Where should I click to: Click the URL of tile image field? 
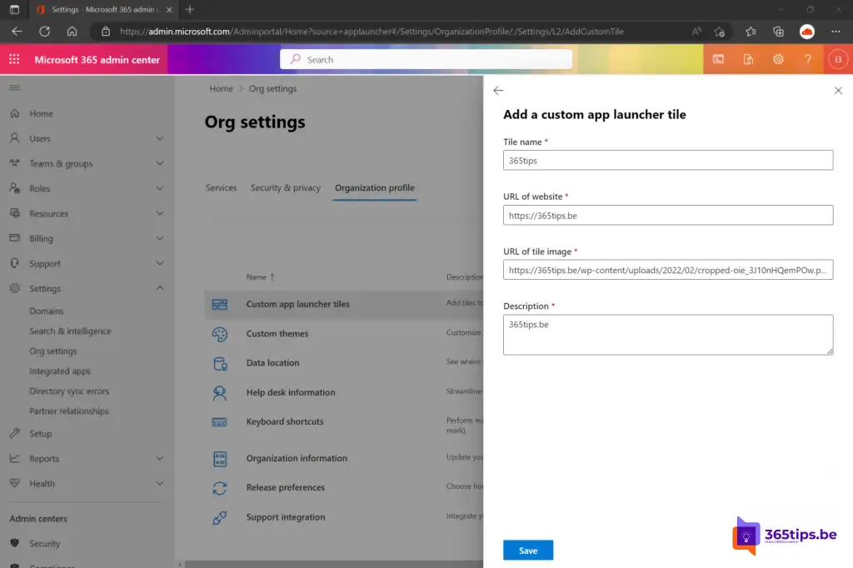pyautogui.click(x=667, y=270)
